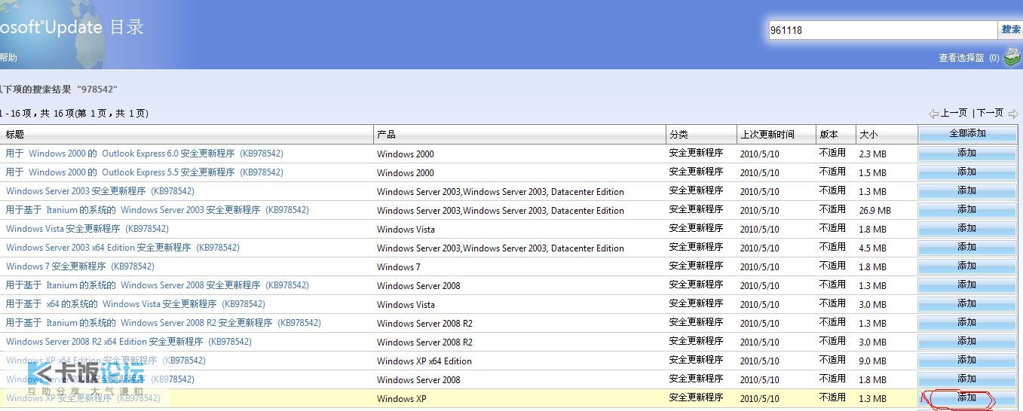Select the 26.9 MB size cell

tap(875, 211)
